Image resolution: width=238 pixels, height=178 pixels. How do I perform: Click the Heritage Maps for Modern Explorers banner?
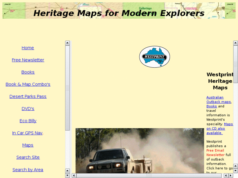point(119,10)
